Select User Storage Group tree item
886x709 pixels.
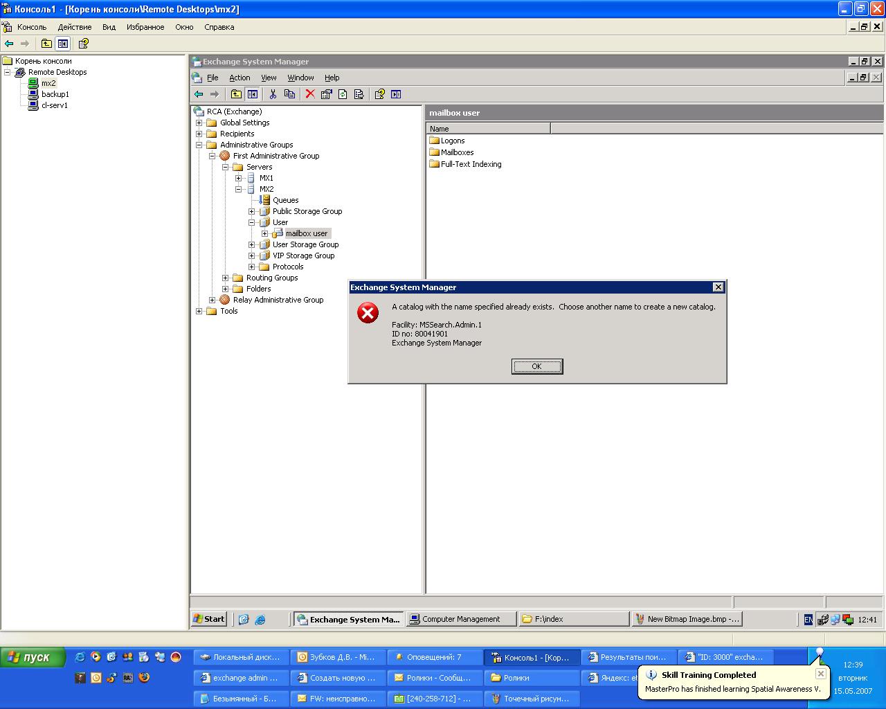(x=305, y=244)
